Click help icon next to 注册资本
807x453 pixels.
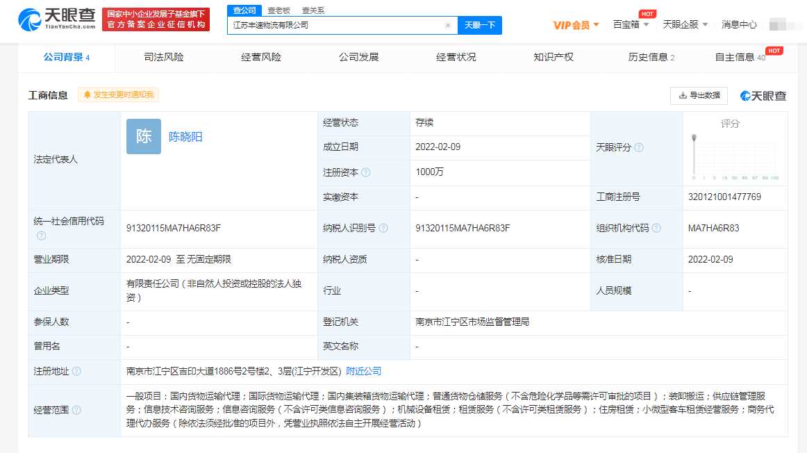[366, 172]
